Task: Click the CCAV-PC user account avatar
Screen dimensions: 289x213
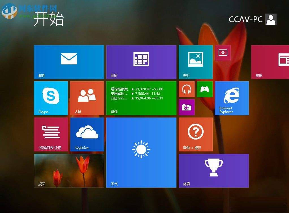Action: [271, 19]
